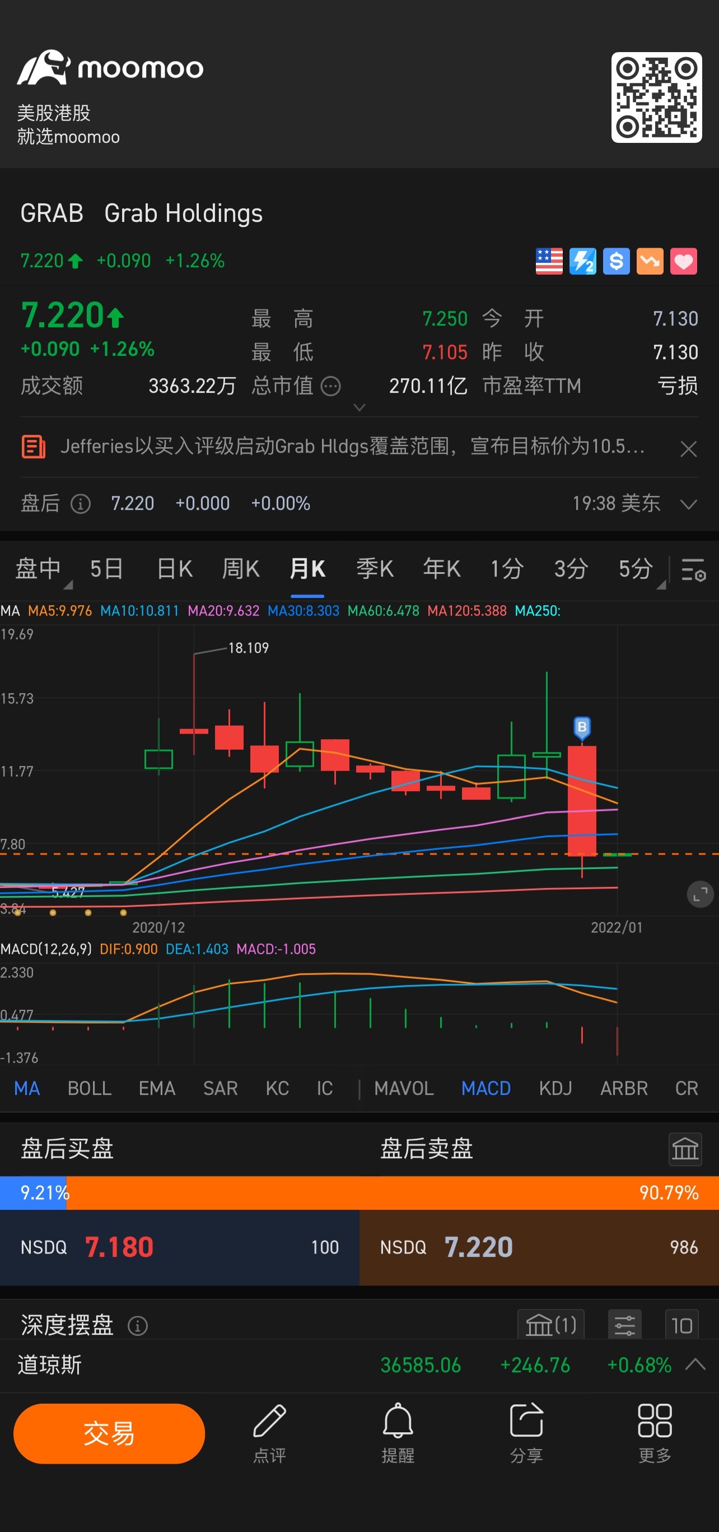Image resolution: width=719 pixels, height=1532 pixels.
Task: Expand the quote details chevron
Action: point(359,407)
